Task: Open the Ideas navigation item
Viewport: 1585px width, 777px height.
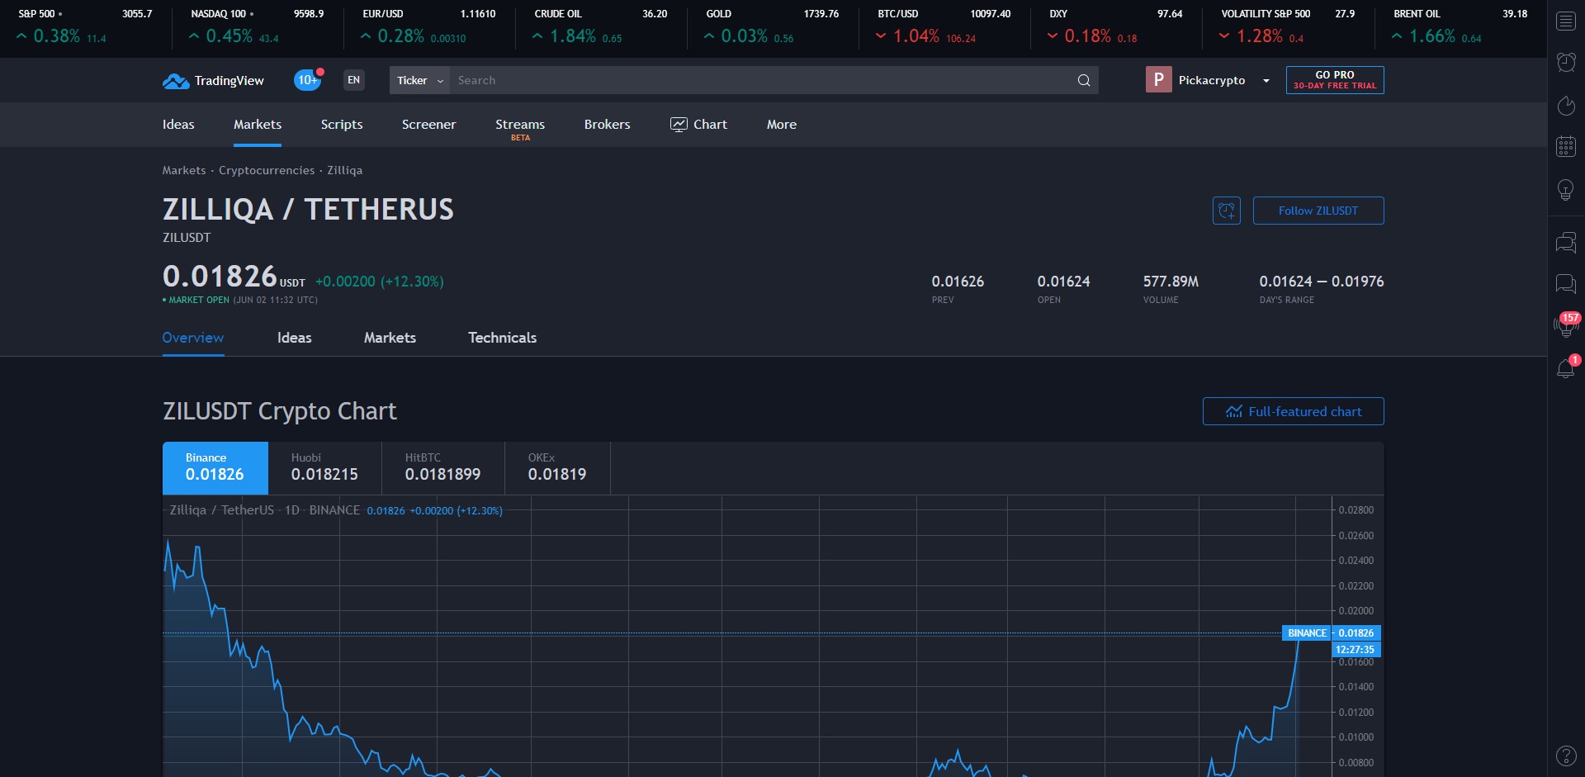Action: [178, 125]
